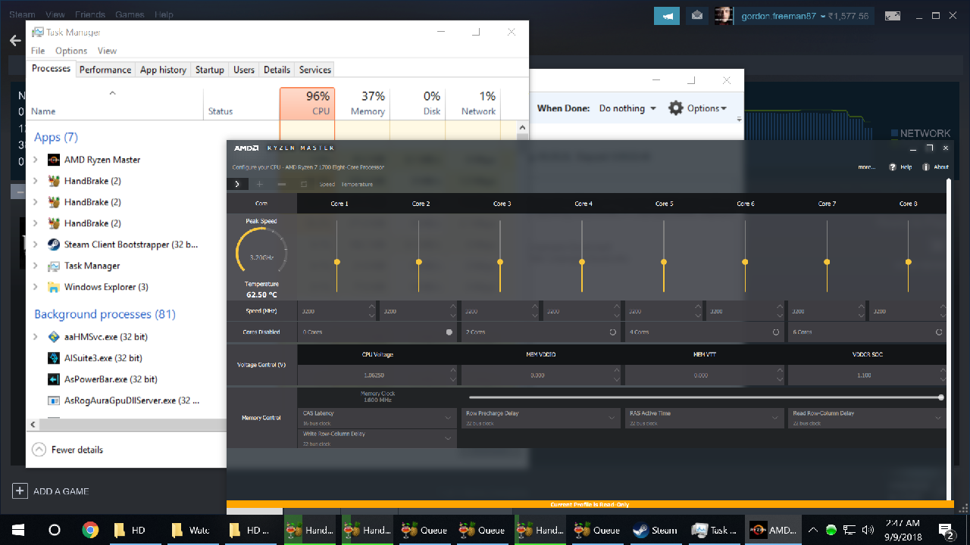Click the Memory Clock slider handle
The width and height of the screenshot is (970, 545).
pos(940,397)
